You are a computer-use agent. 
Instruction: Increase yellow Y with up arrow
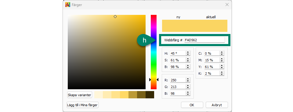coord(222,65)
